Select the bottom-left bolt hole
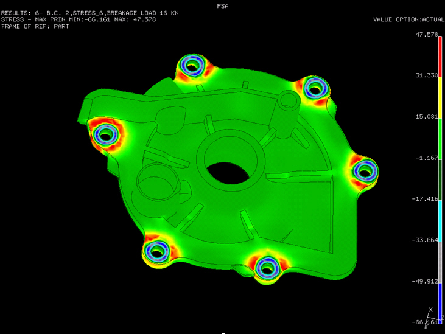This screenshot has height=334, width=445. click(157, 250)
